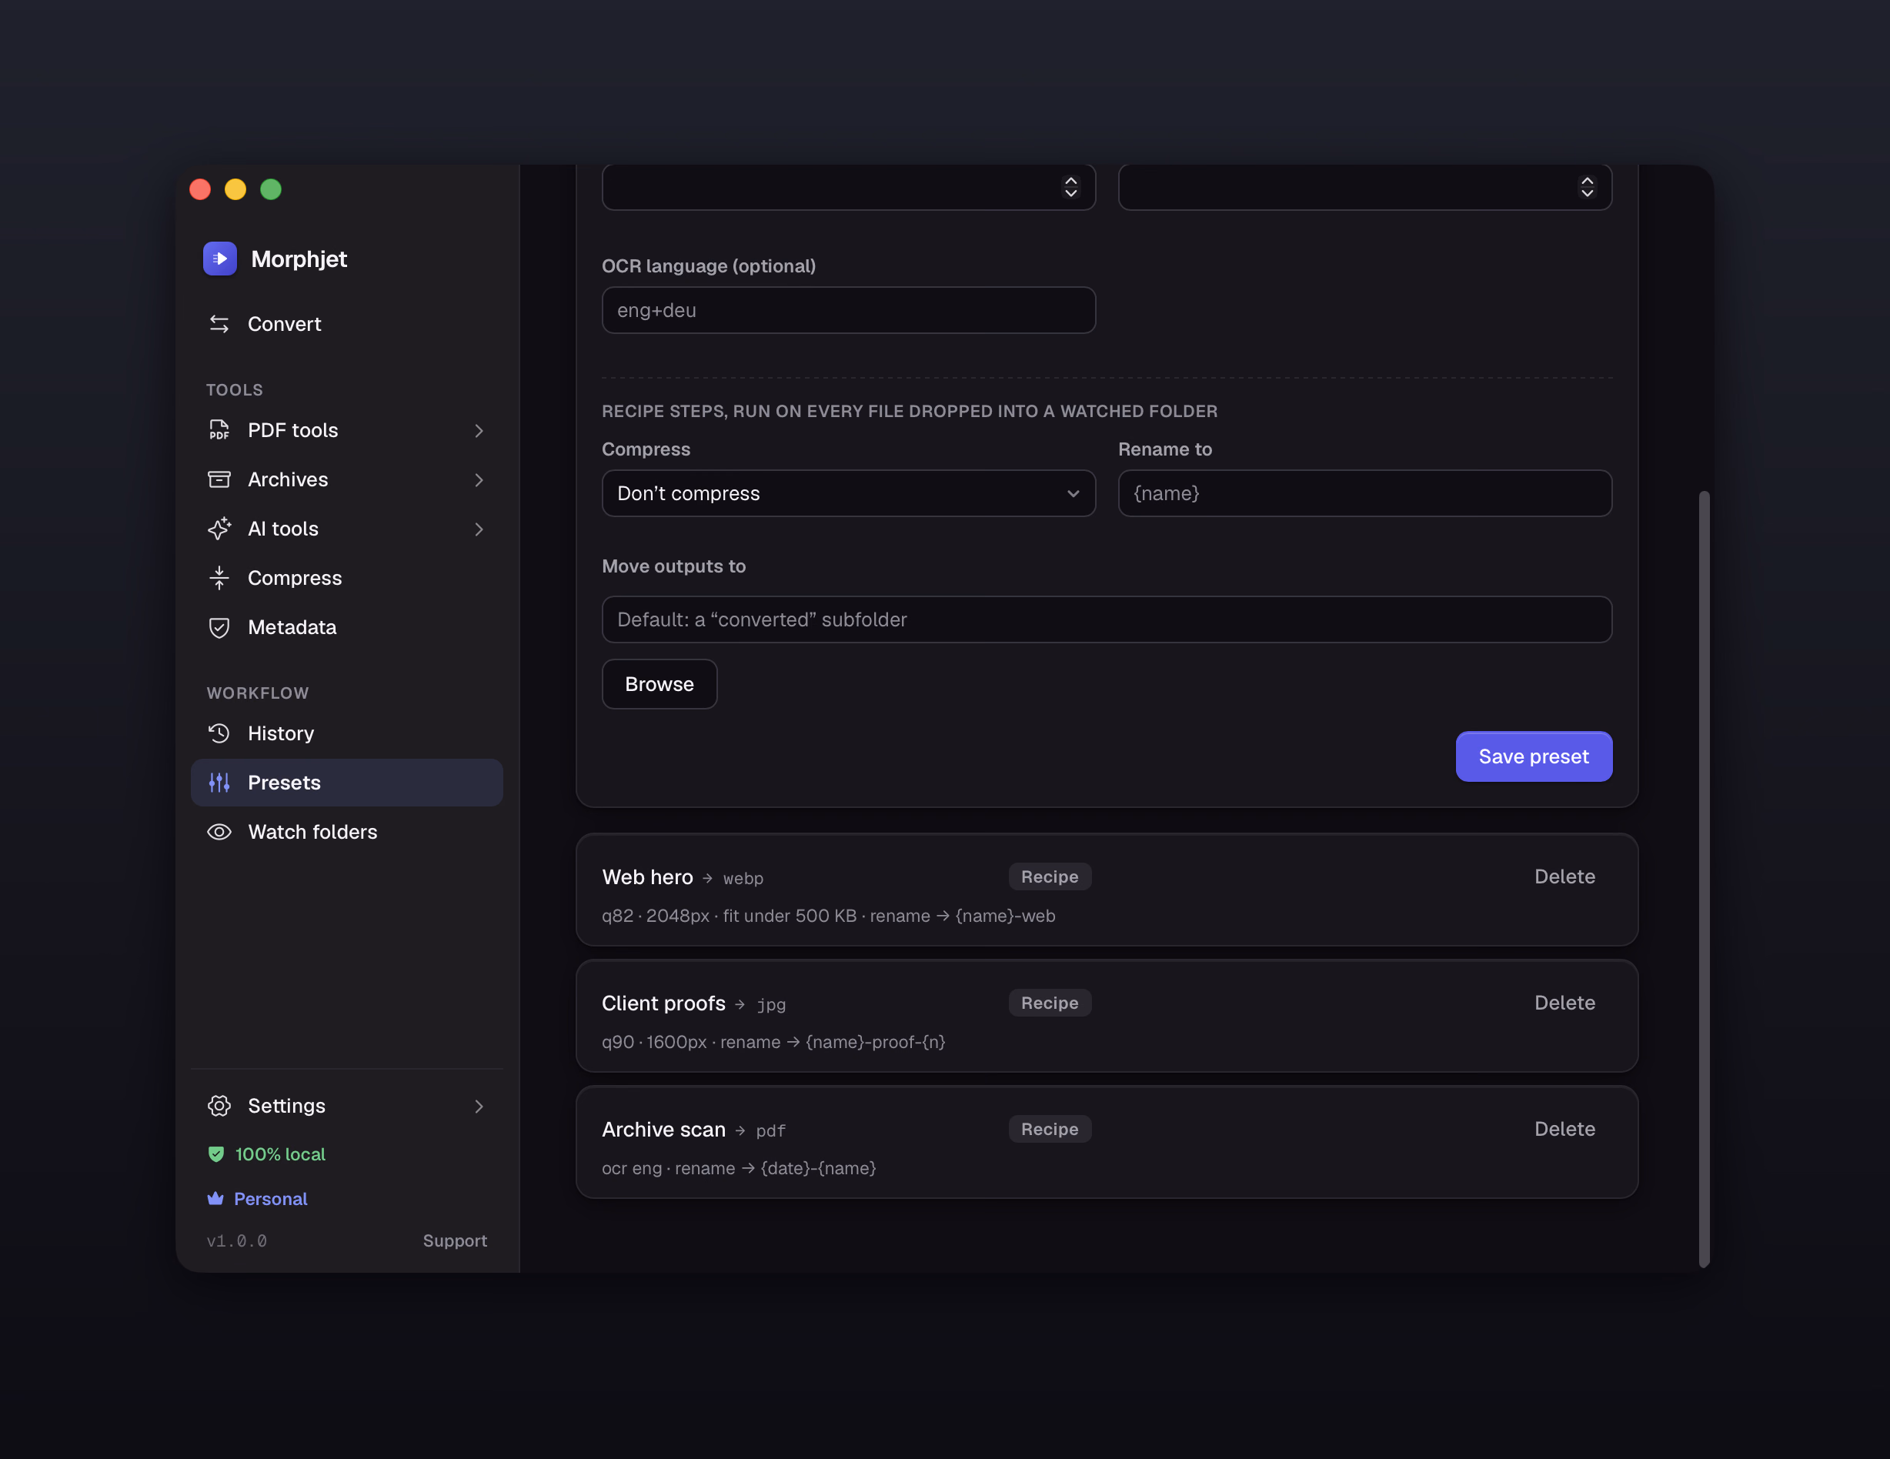Click the Archives box icon
This screenshot has width=1890, height=1459.
(219, 479)
